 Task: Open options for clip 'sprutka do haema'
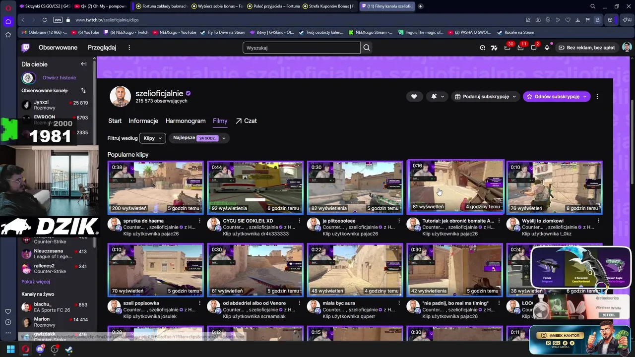pyautogui.click(x=199, y=221)
